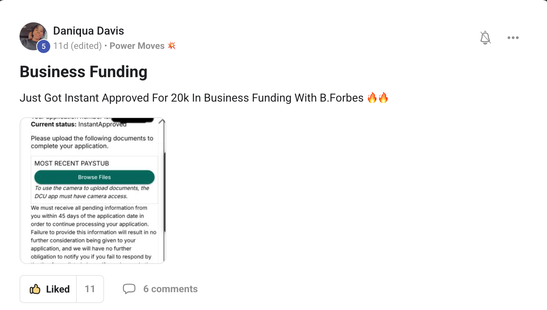Image resolution: width=547 pixels, height=310 pixels.
Task: Open the three-dot post options menu
Action: tap(513, 38)
